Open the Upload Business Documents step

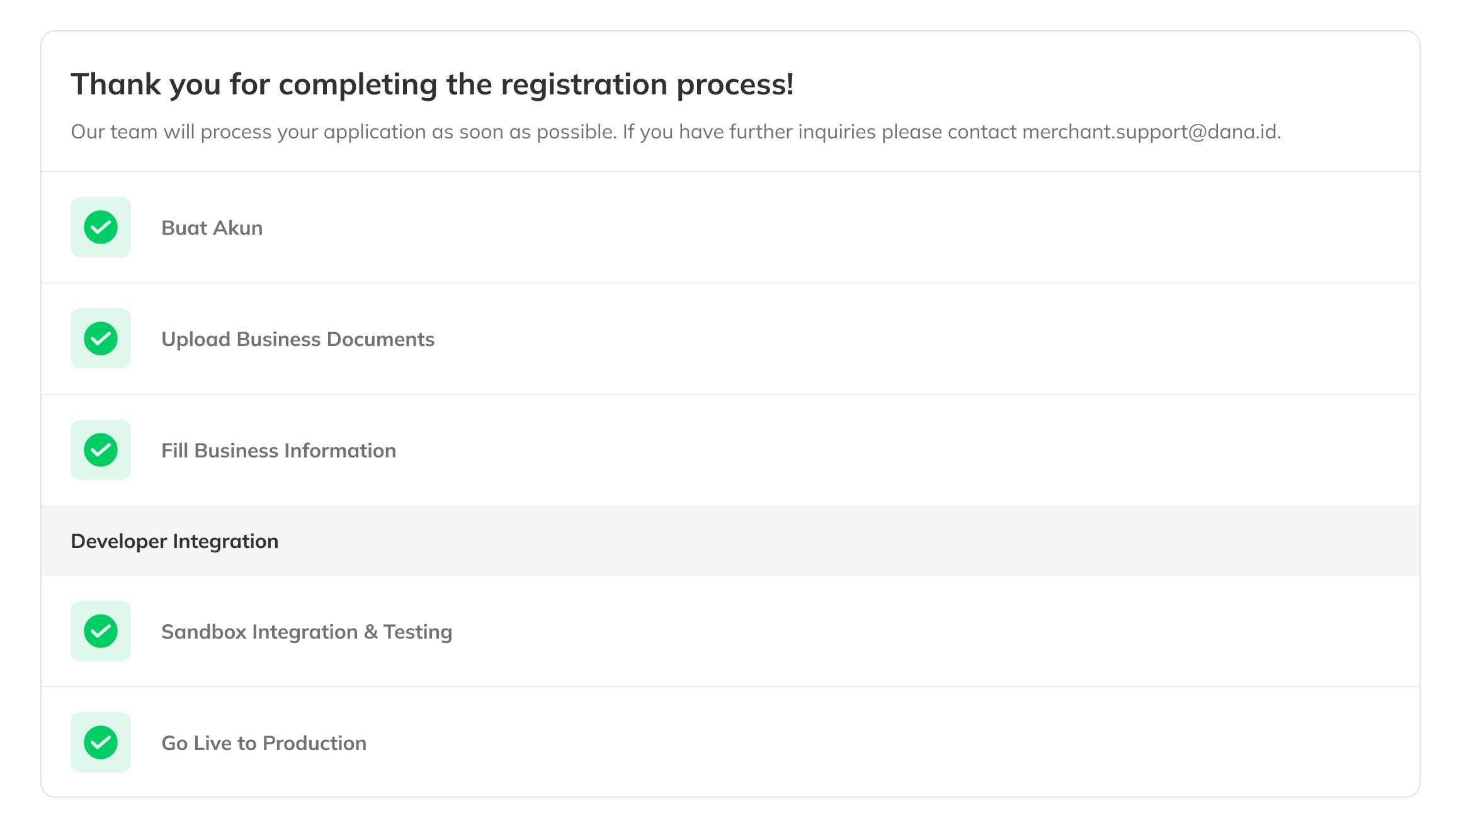click(x=297, y=339)
